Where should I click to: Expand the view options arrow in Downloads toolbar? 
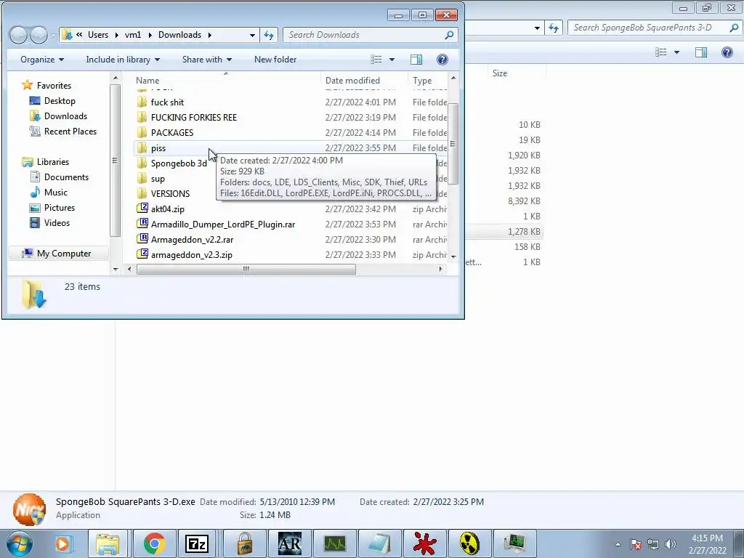click(x=392, y=60)
